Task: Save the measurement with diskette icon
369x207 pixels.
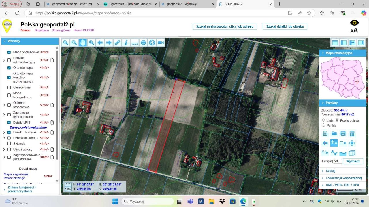Action: point(343,133)
